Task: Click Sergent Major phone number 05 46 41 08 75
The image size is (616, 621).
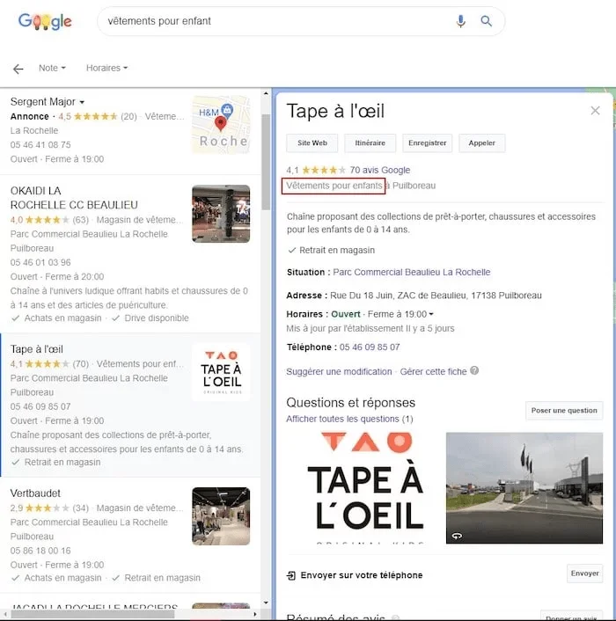Action: pos(40,144)
